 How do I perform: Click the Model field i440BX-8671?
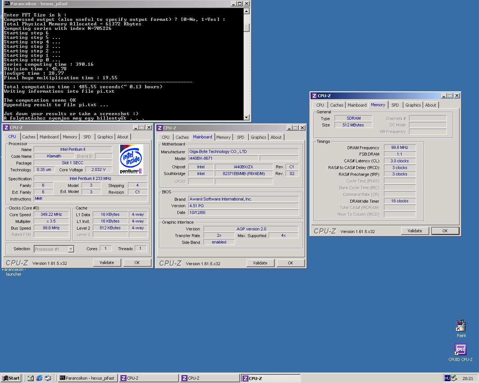[223, 158]
